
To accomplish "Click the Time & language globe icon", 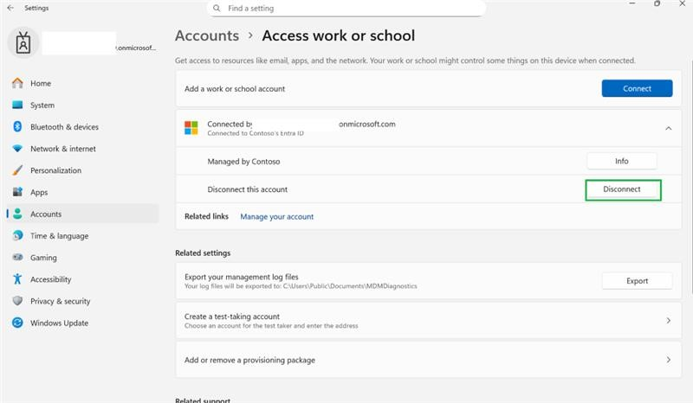I will (17, 236).
